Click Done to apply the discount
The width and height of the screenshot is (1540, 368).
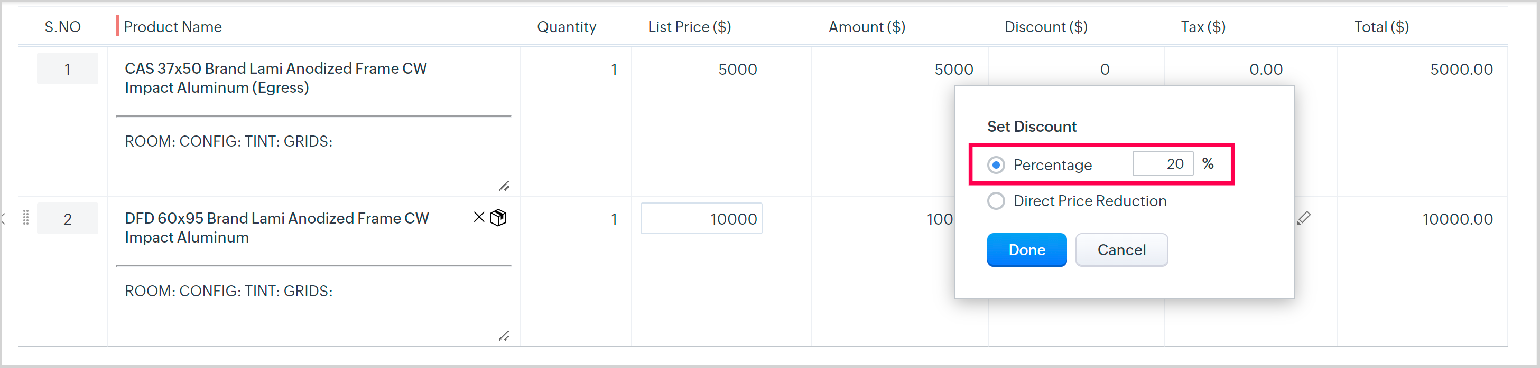tap(1026, 250)
